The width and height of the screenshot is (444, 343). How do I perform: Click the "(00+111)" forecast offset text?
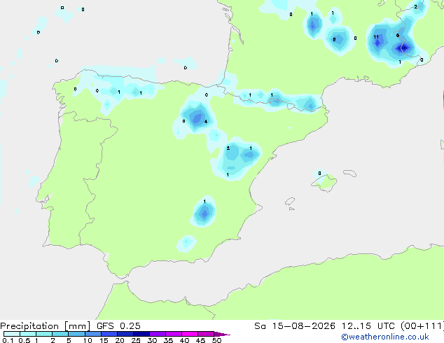pyautogui.click(x=422, y=326)
